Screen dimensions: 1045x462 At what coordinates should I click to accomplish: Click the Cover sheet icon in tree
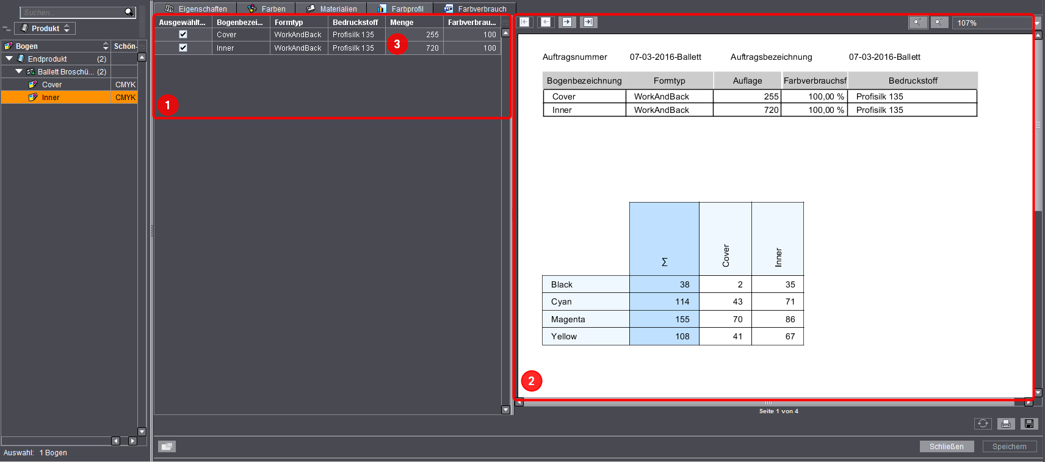click(33, 84)
